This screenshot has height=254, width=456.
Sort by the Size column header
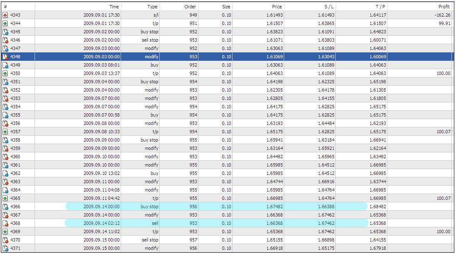(216, 7)
